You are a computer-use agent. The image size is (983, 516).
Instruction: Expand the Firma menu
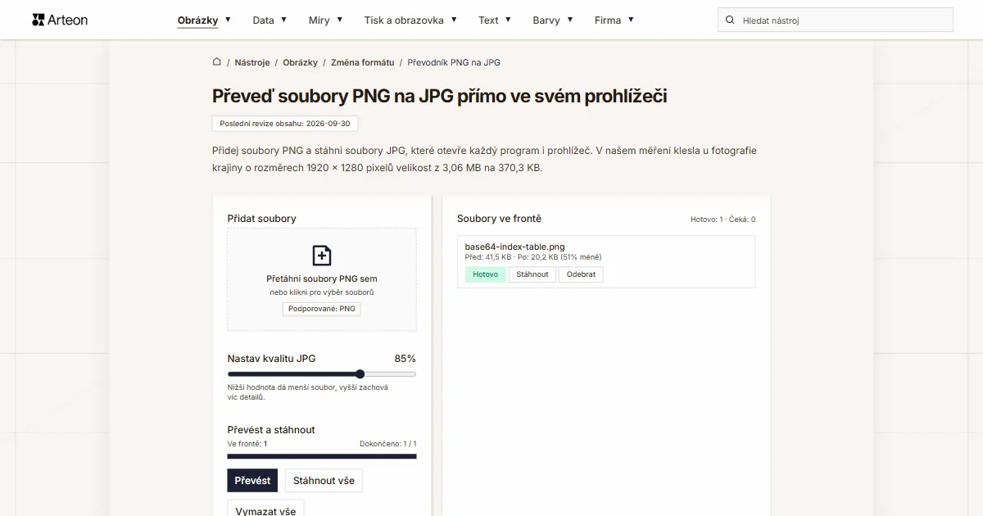614,20
